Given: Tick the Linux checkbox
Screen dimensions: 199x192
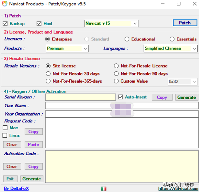Looking at the screenshot, I should tap(5, 136).
